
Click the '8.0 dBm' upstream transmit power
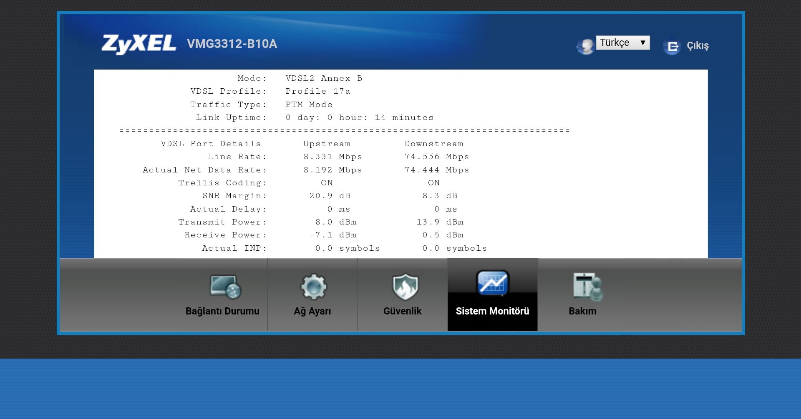[336, 222]
